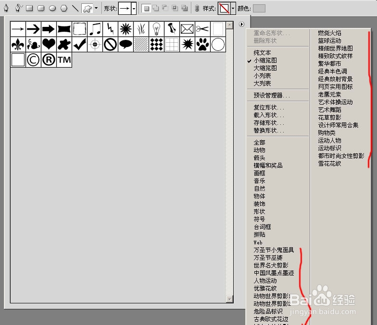Select the scissors shape
The height and width of the screenshot is (325, 377).
tap(203, 29)
